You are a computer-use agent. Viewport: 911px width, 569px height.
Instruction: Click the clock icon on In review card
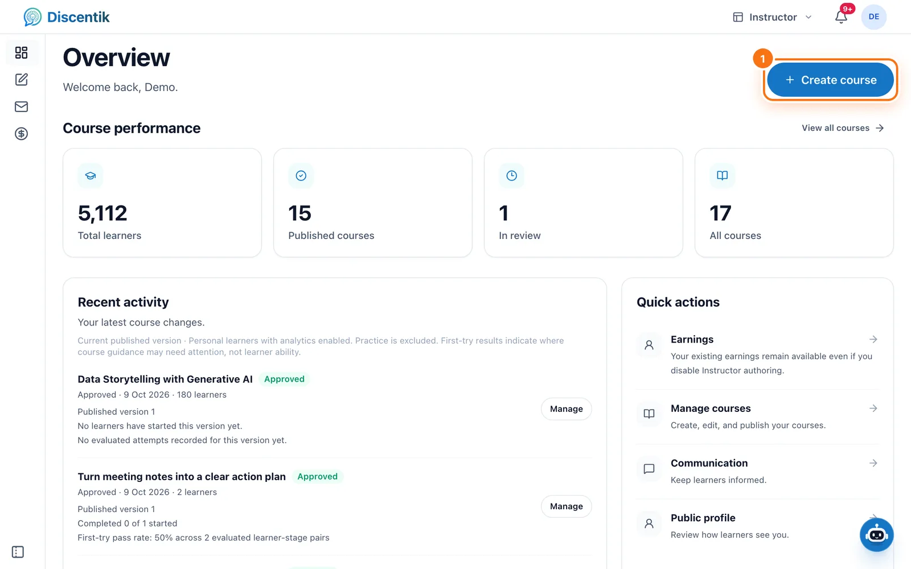[512, 176]
